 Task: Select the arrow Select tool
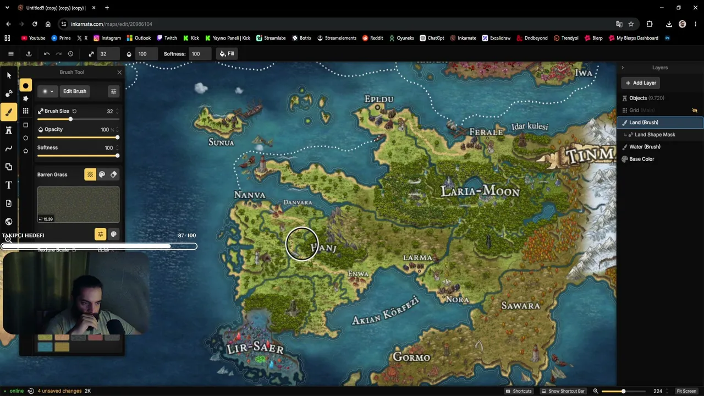click(9, 75)
